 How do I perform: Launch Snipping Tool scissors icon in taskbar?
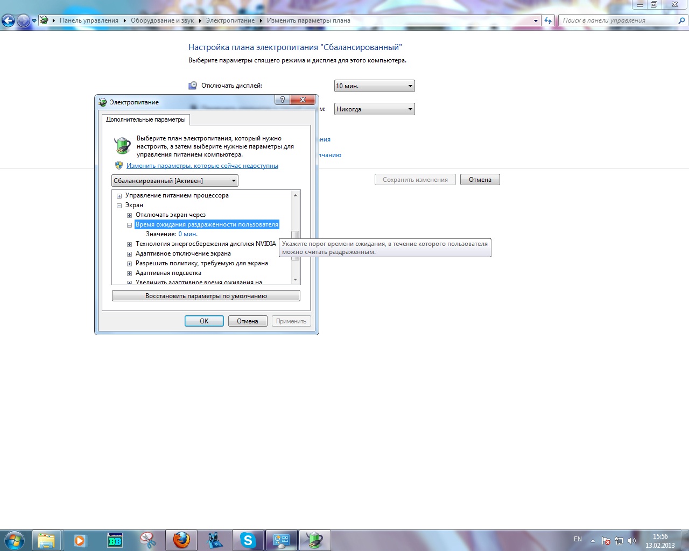click(x=147, y=540)
